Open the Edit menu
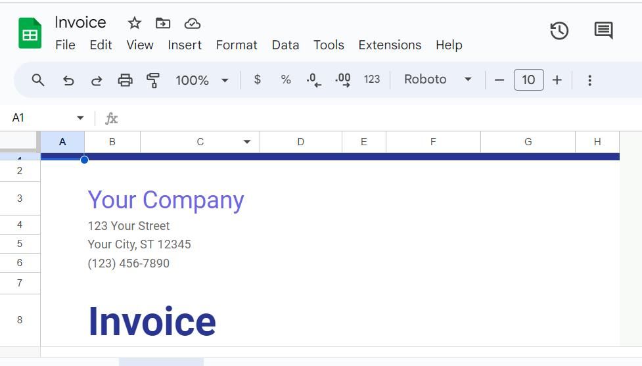642x366 pixels. point(101,45)
